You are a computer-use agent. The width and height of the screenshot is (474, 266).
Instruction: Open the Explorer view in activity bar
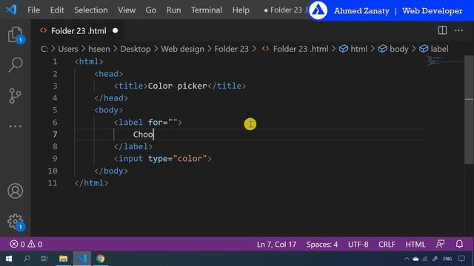tap(15, 35)
